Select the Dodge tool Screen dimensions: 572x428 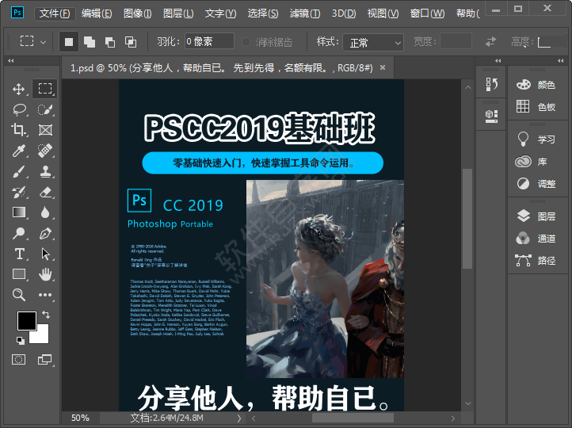(18, 233)
